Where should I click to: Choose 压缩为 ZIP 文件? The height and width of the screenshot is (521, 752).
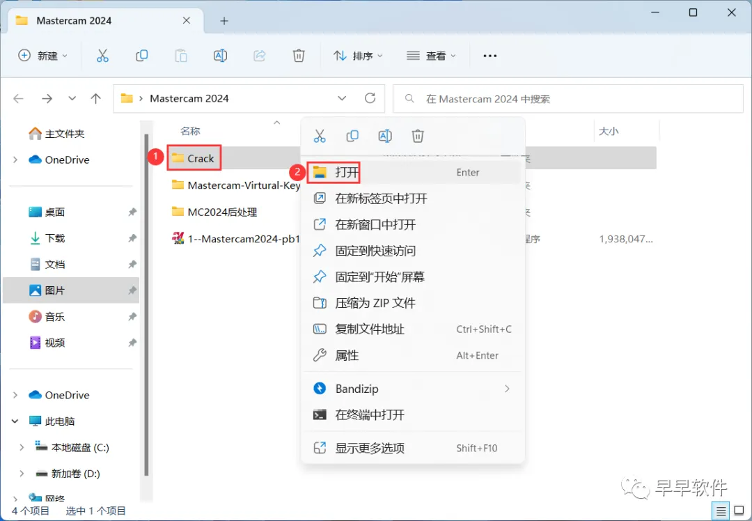coord(412,303)
